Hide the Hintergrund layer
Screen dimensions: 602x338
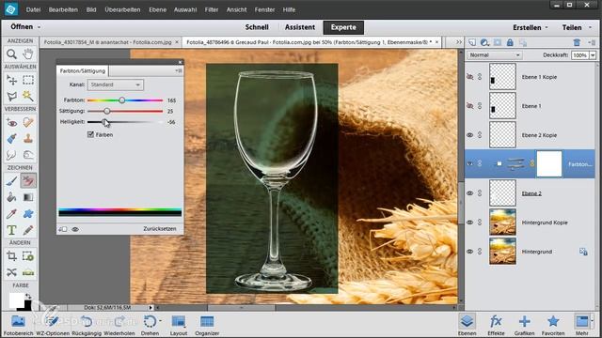[470, 252]
